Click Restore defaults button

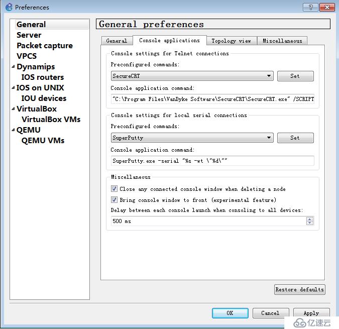(300, 289)
